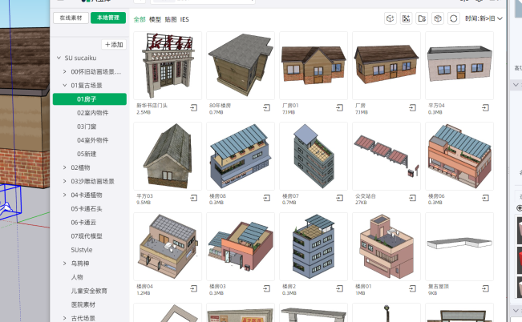Import the 楼房07 model

[x=339, y=199]
